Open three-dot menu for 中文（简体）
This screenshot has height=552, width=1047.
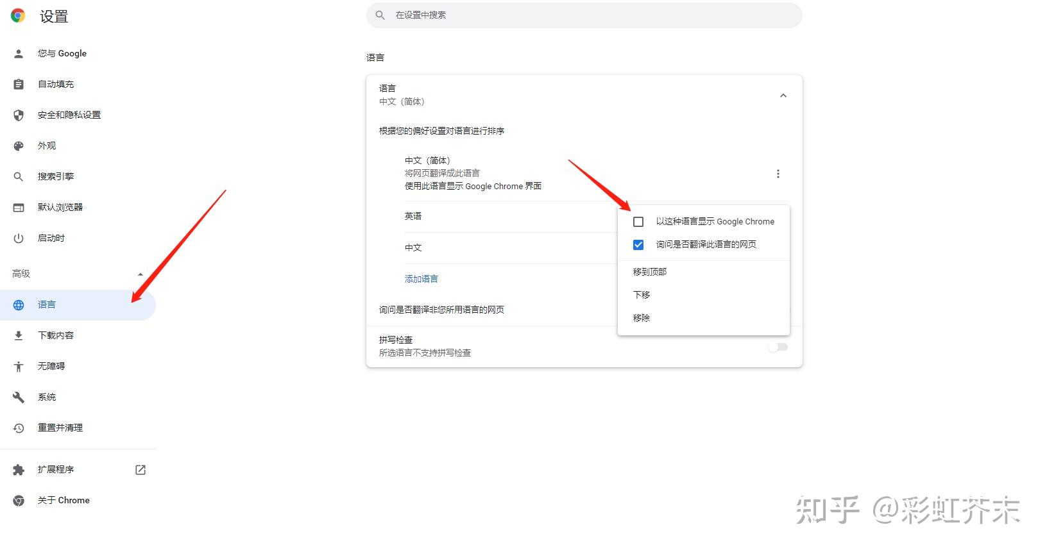point(778,174)
